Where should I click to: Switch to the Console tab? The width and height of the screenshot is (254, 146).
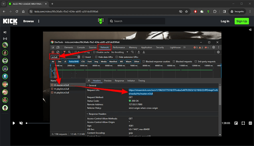point(81,47)
